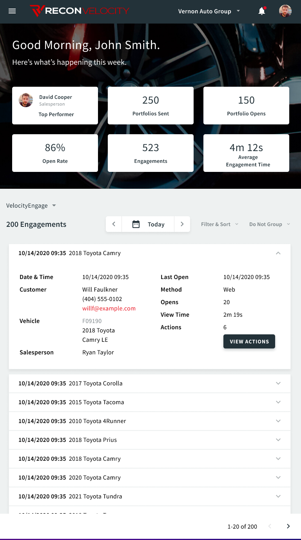The width and height of the screenshot is (301, 540).
Task: Expand the 2021 Toyota Tundra row
Action: pyautogui.click(x=278, y=496)
